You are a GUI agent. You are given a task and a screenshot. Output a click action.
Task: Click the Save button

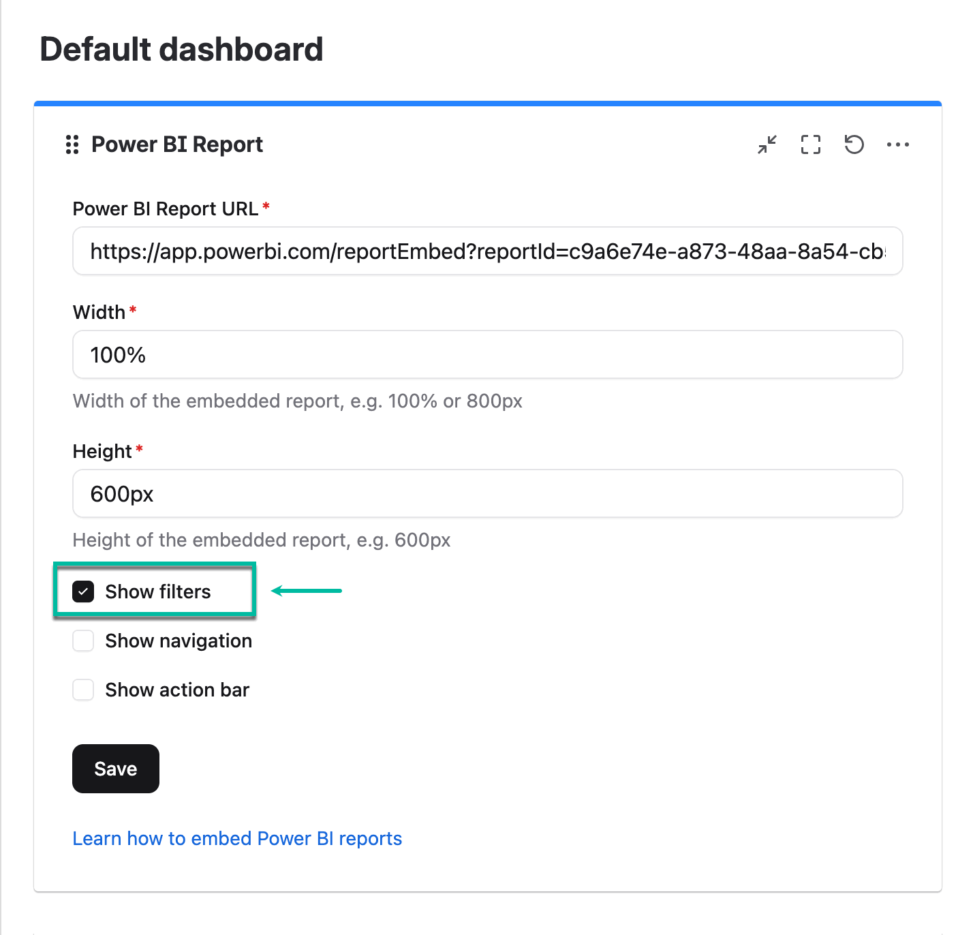pyautogui.click(x=116, y=769)
